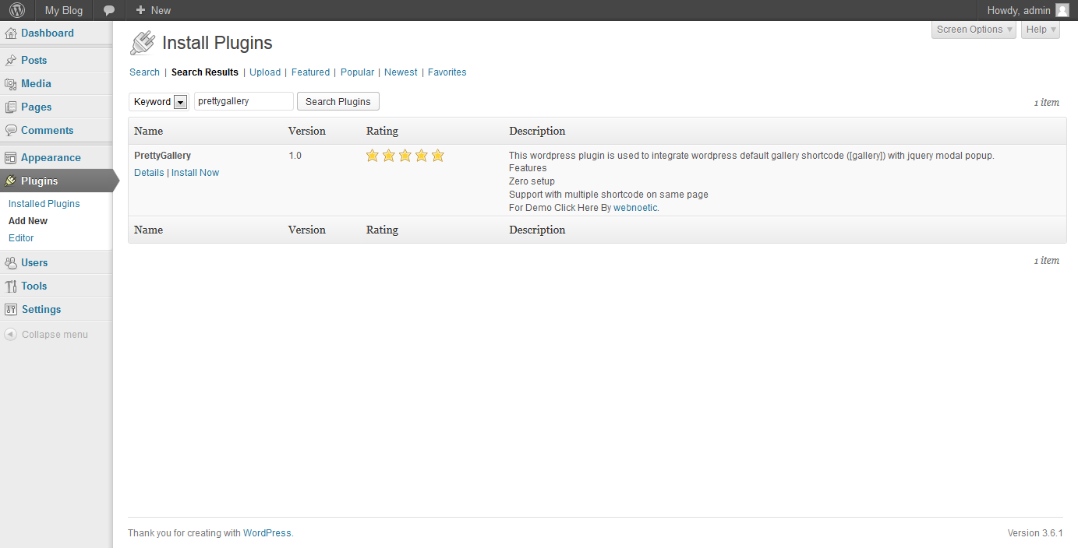1078x548 pixels.
Task: Expand the Screen Options panel
Action: 974,30
